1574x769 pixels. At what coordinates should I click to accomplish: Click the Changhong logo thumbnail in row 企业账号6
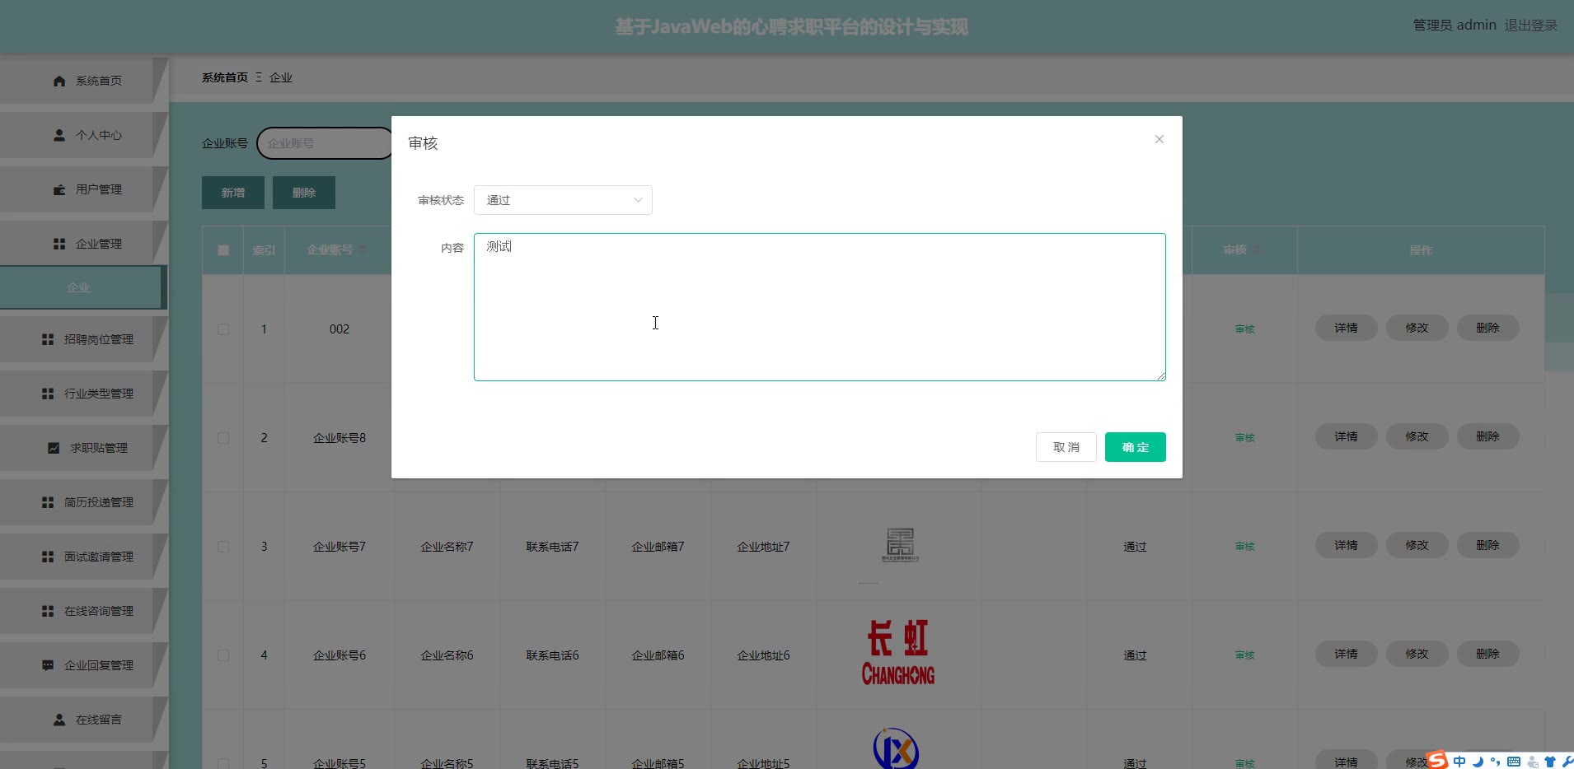point(898,654)
